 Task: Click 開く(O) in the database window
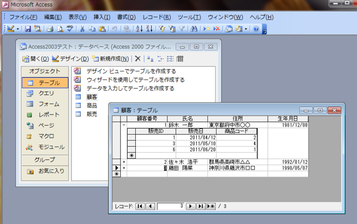(36, 59)
